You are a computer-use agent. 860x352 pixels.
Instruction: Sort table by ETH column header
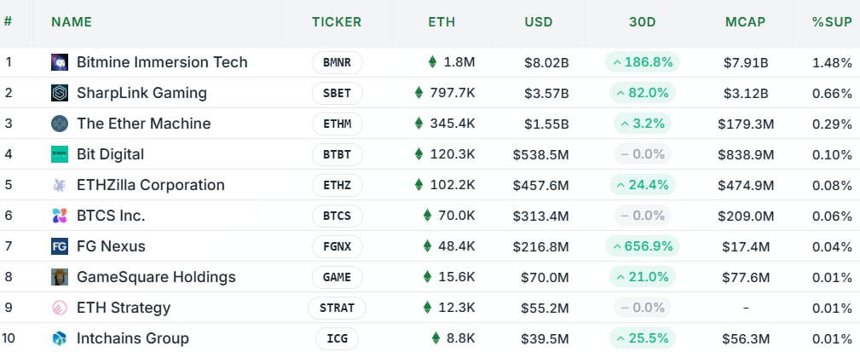[441, 22]
